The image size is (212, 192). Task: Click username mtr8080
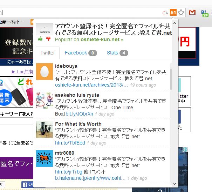tap(64, 153)
